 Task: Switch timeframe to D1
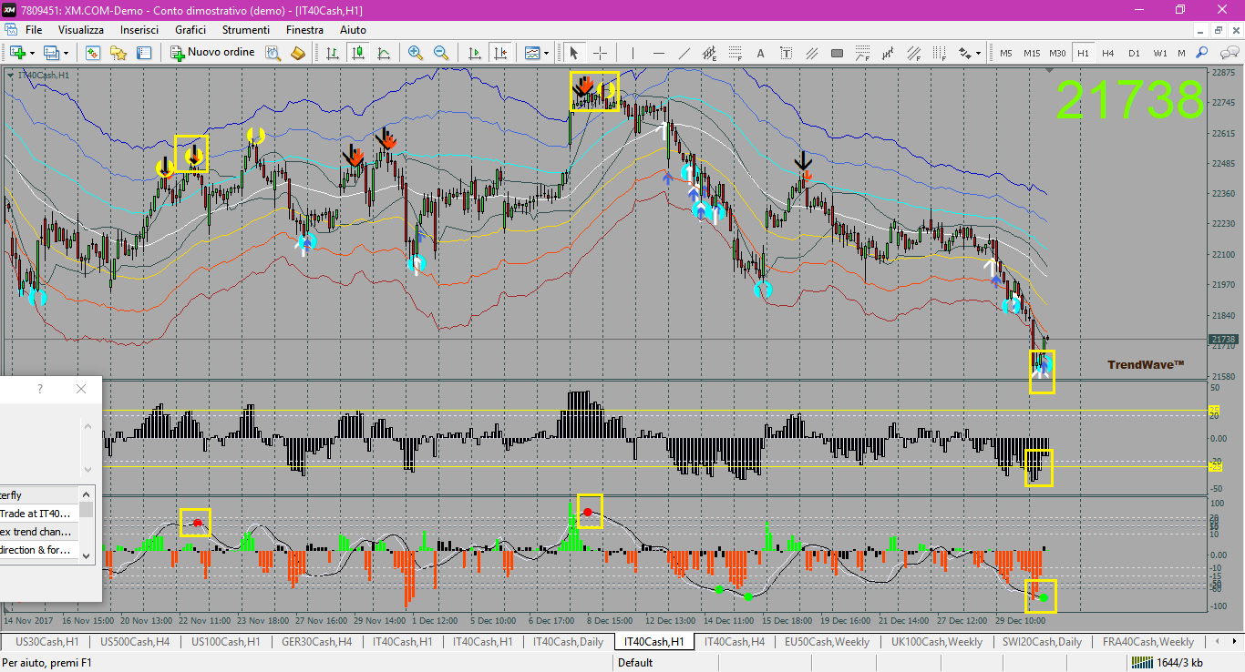point(1134,53)
